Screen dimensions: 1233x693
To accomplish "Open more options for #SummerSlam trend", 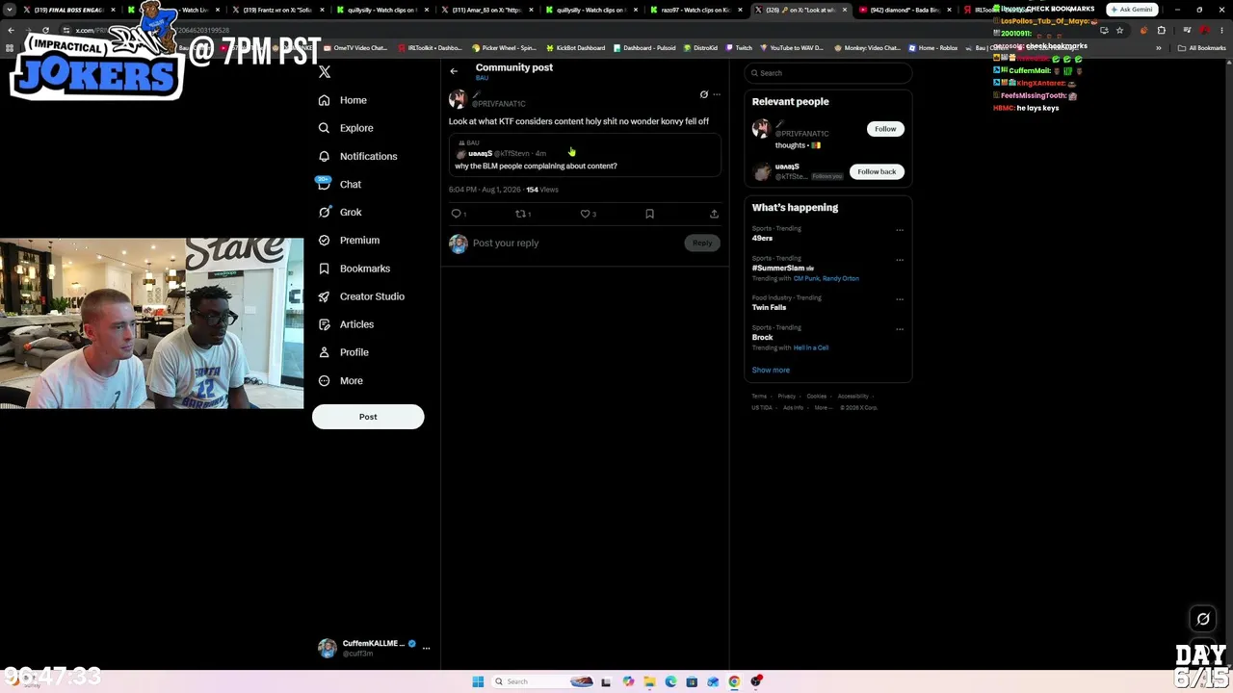I will (x=900, y=260).
